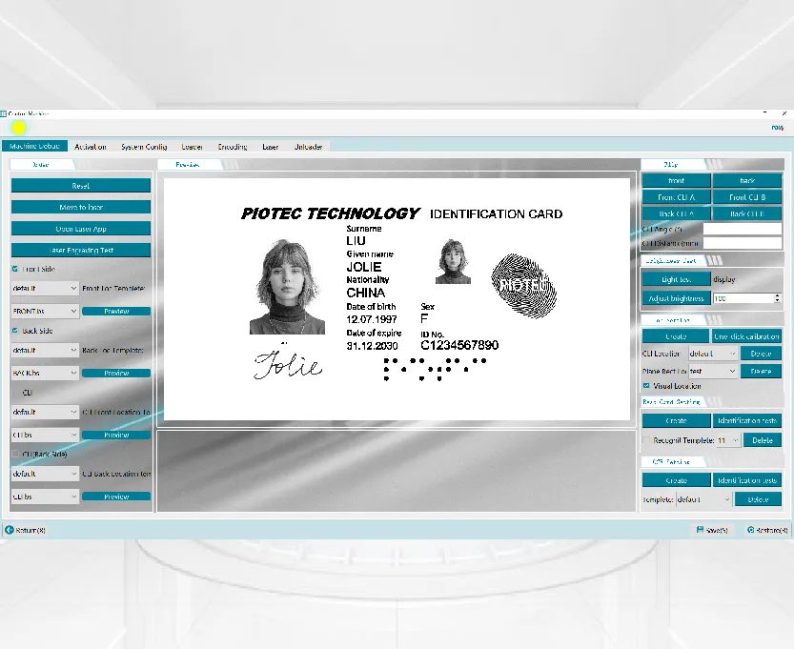
Task: Open the CLI Back Location template dropdown
Action: [45, 474]
